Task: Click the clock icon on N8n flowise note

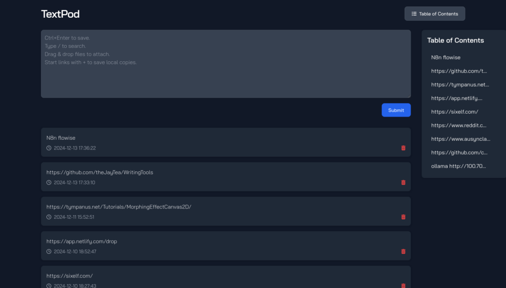Action: coord(49,148)
